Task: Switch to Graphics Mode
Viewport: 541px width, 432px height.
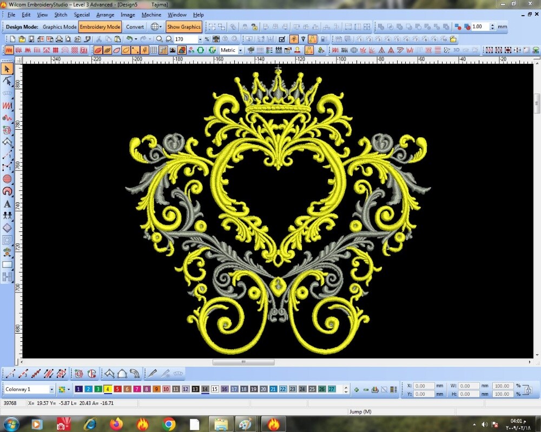Action: (x=60, y=27)
